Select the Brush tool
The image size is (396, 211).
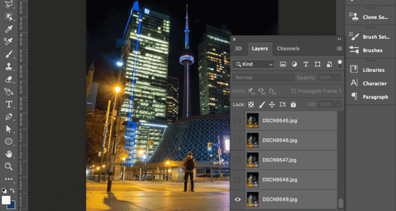click(9, 54)
